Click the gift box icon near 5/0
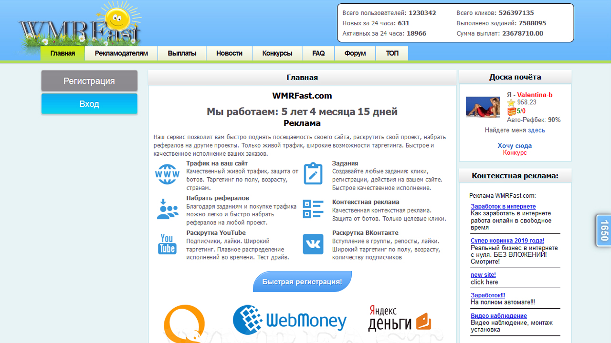The width and height of the screenshot is (611, 343). [511, 111]
